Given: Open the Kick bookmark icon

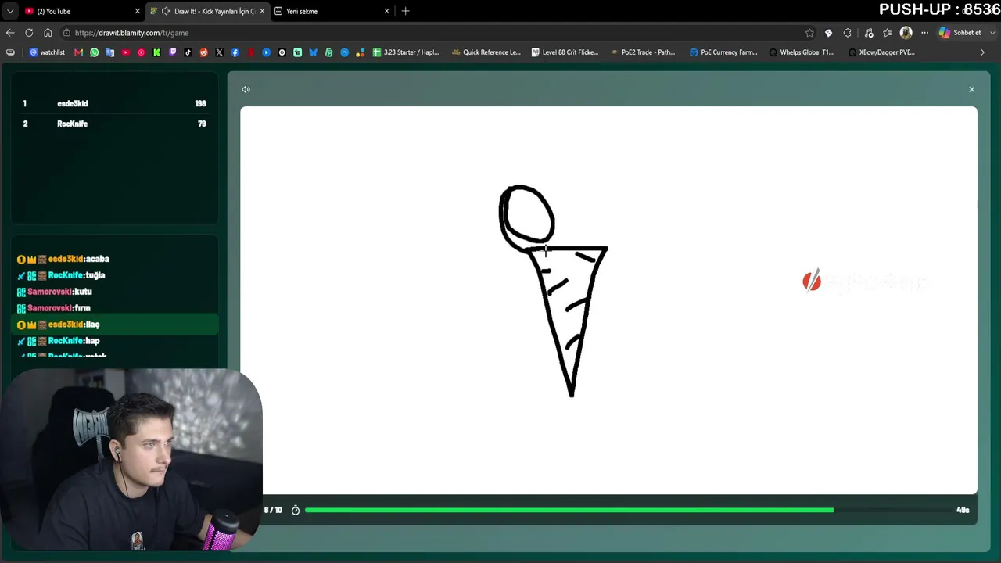Looking at the screenshot, I should click(156, 52).
